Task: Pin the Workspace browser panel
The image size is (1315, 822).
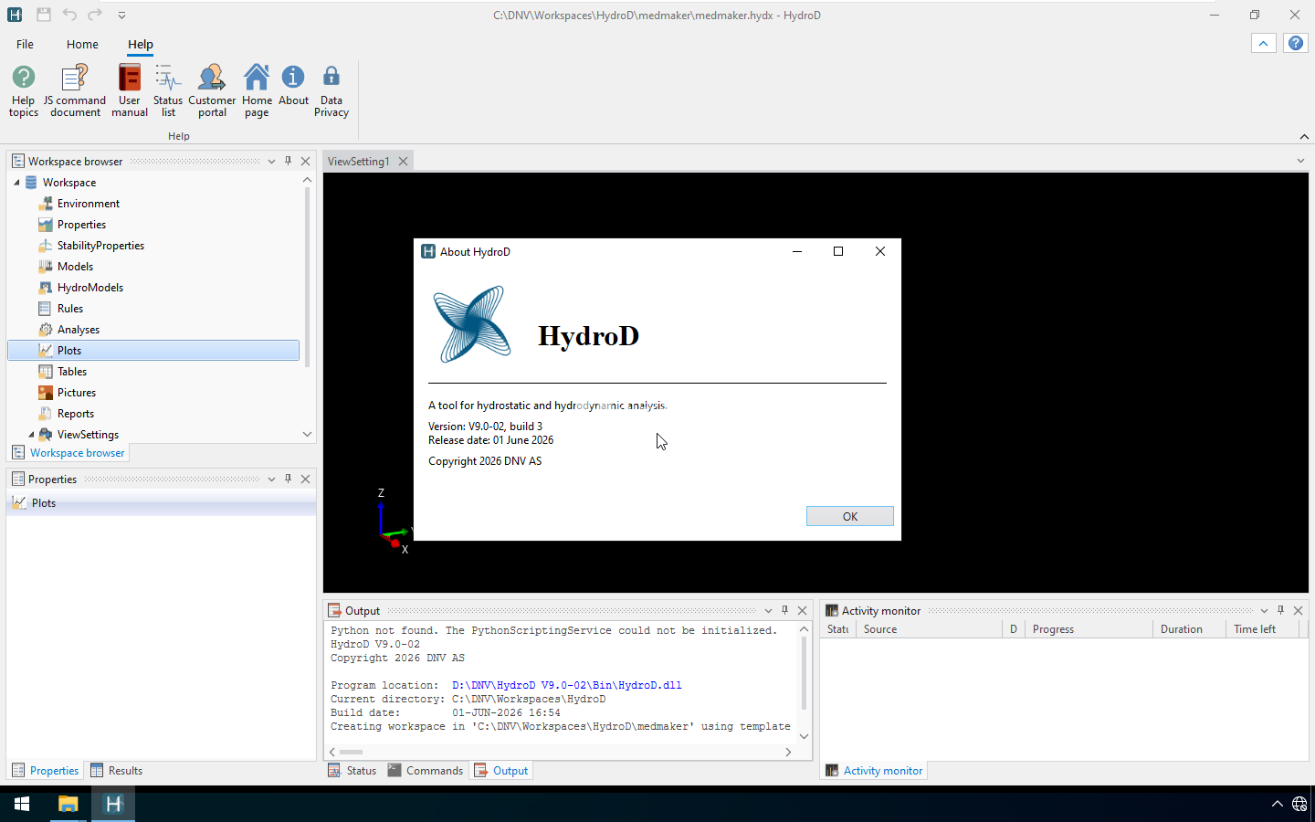Action: (x=289, y=161)
